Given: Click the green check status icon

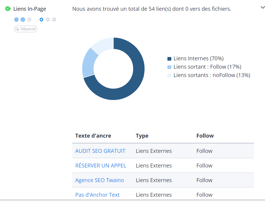Looking at the screenshot, I should tap(8, 9).
